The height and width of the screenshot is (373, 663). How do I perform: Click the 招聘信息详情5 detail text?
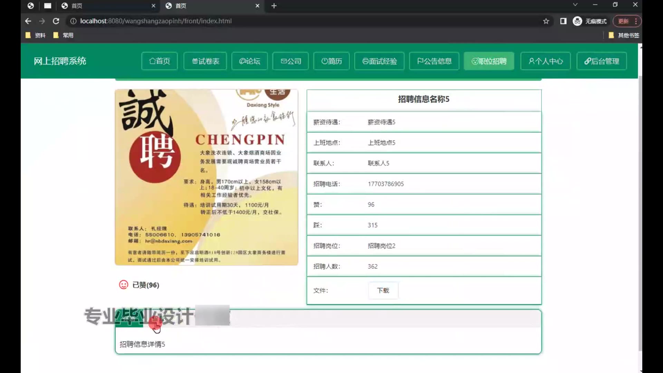point(142,344)
